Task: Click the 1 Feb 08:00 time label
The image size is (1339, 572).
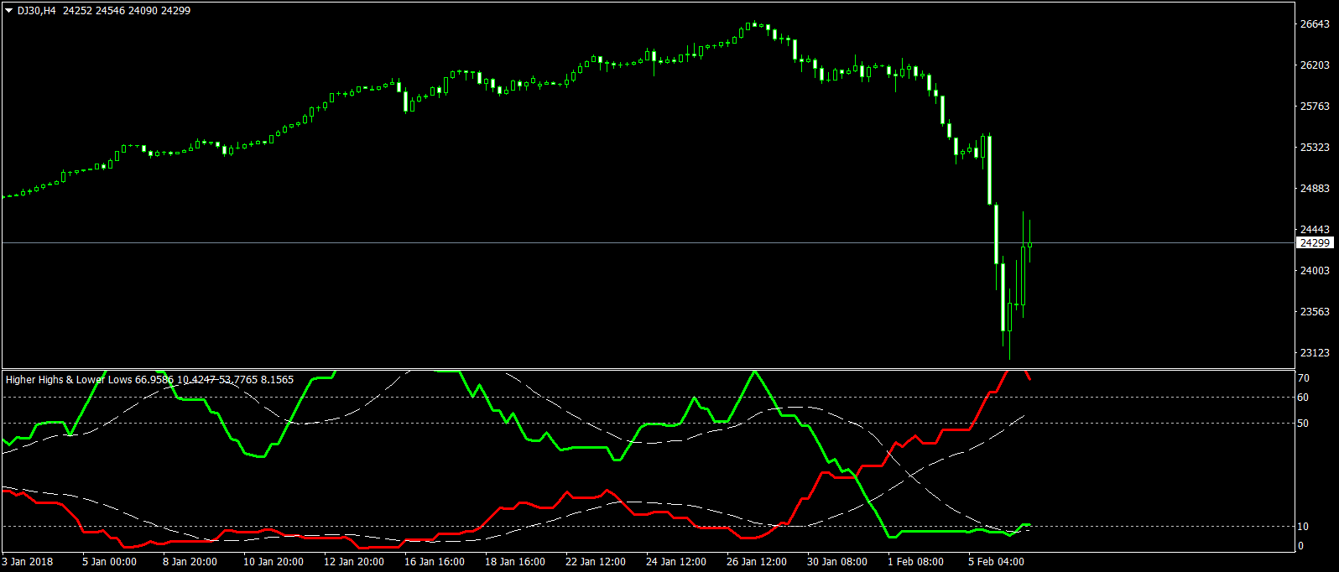Action: tap(915, 562)
